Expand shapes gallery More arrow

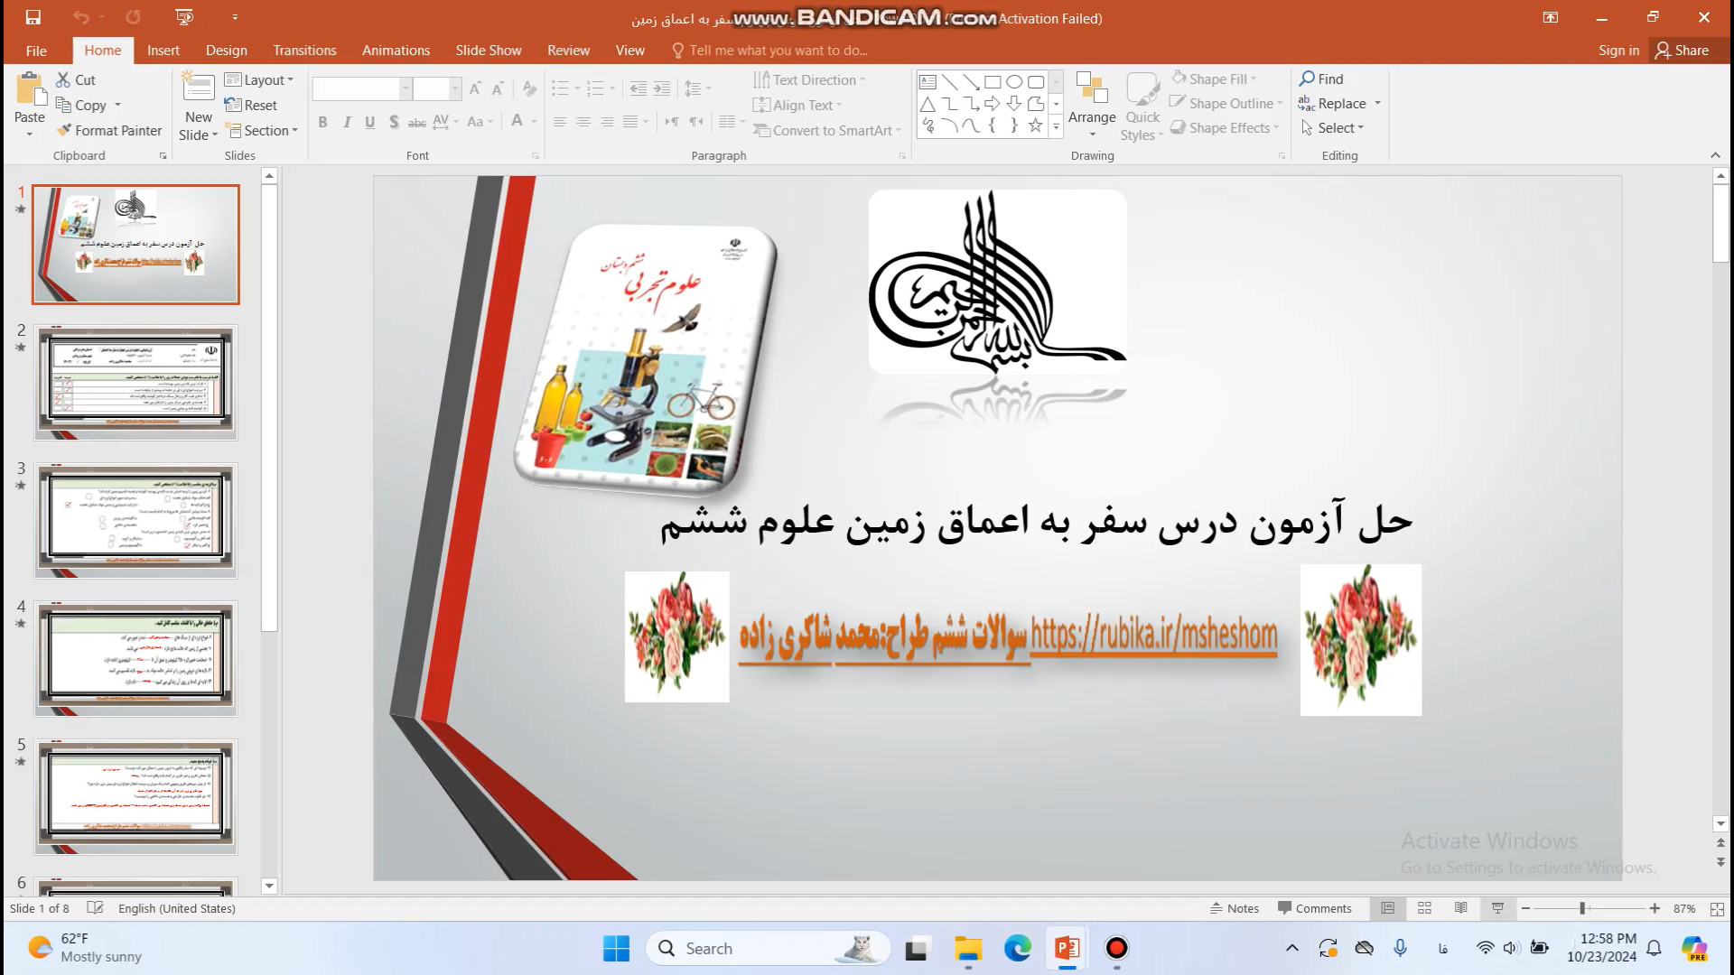point(1056,128)
